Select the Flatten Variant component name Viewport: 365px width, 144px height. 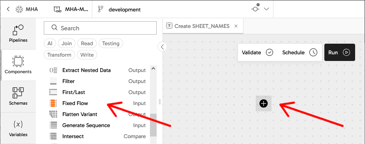80,114
